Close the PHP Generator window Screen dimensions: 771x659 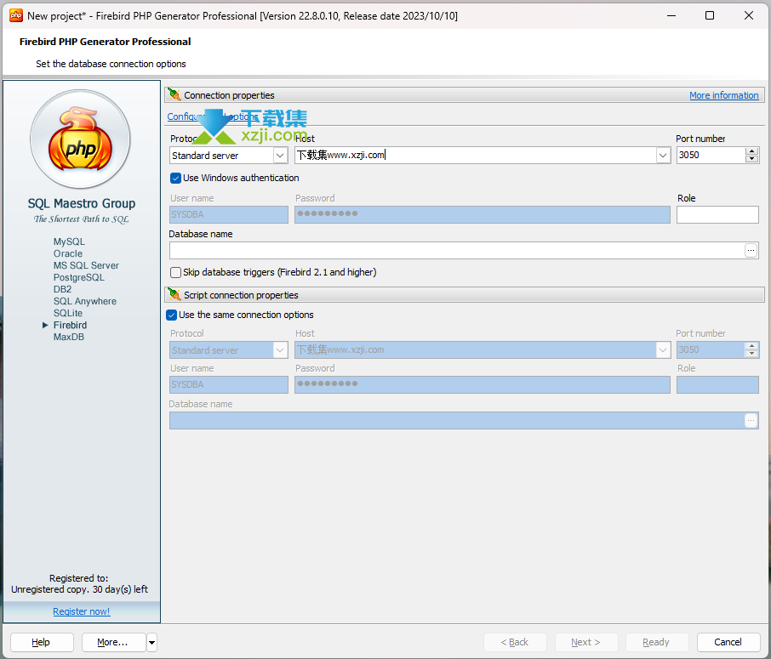coord(749,15)
